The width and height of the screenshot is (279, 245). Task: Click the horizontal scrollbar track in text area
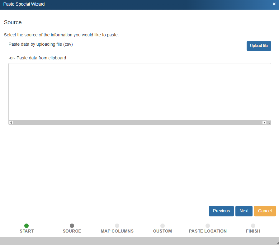tap(137, 123)
